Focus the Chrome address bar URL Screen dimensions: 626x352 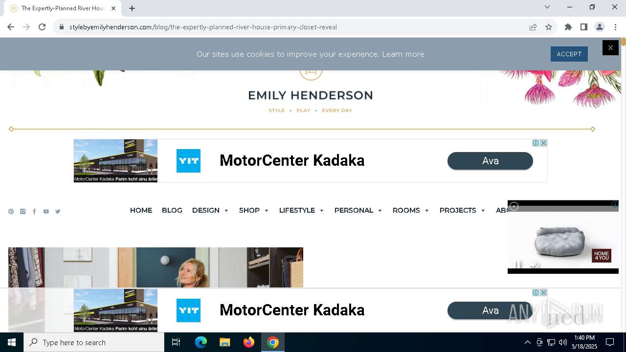click(203, 27)
